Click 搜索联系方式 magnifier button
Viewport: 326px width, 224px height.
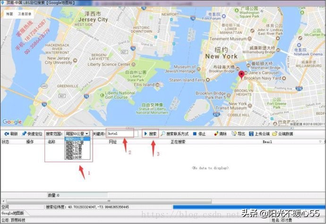point(175,134)
